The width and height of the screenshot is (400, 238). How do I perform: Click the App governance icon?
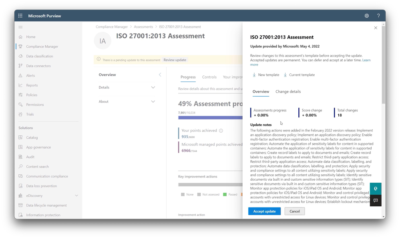click(20, 147)
